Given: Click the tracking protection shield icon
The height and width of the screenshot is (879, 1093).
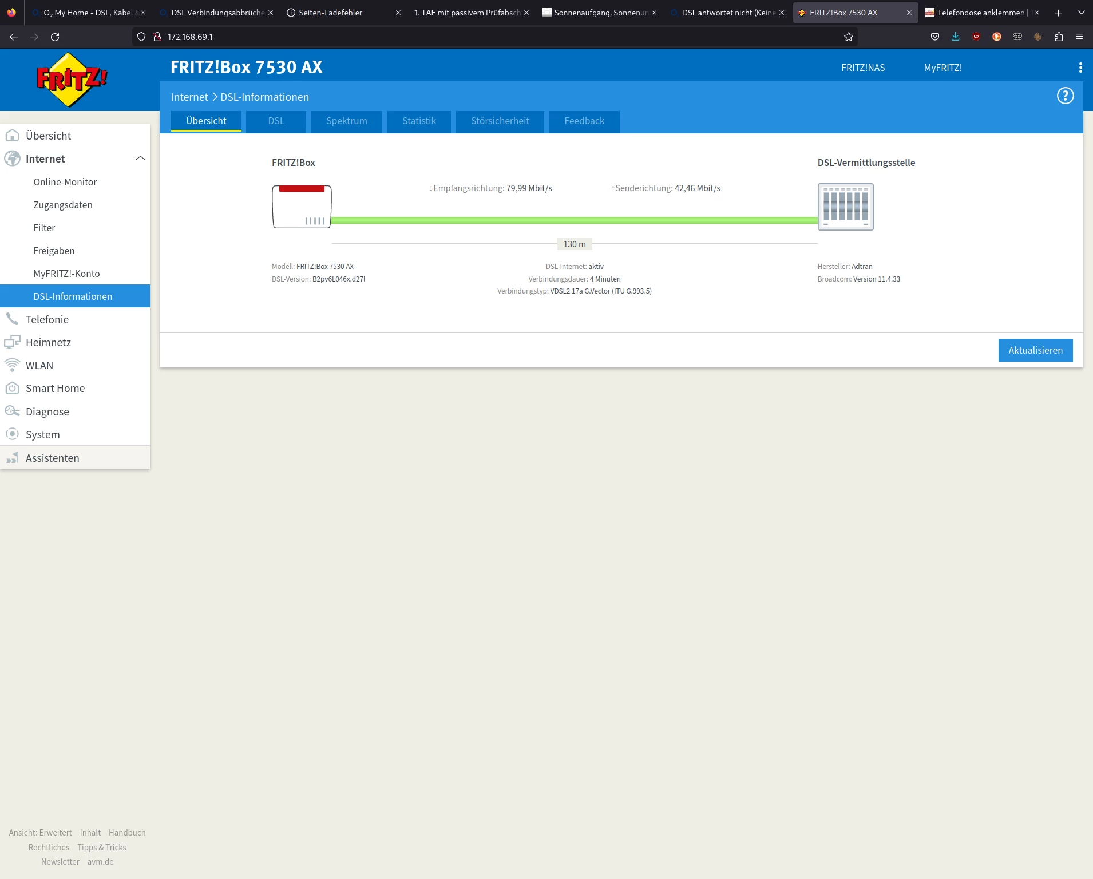Looking at the screenshot, I should coord(141,37).
